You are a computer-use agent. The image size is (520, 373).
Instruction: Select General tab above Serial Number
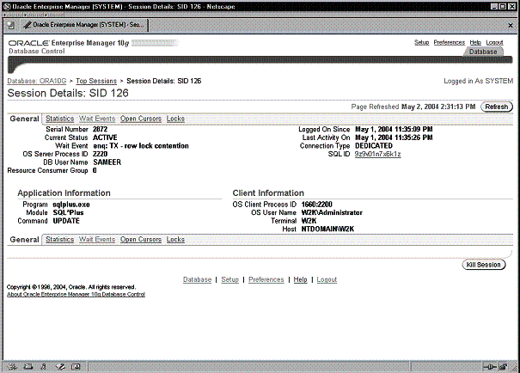tap(24, 119)
